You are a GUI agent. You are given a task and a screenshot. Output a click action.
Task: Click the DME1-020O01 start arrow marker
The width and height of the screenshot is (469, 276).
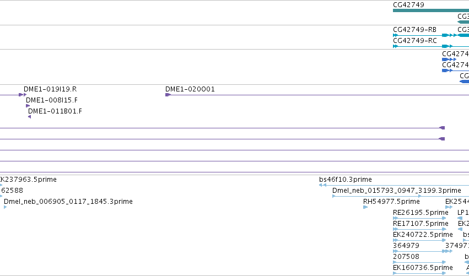click(x=168, y=95)
